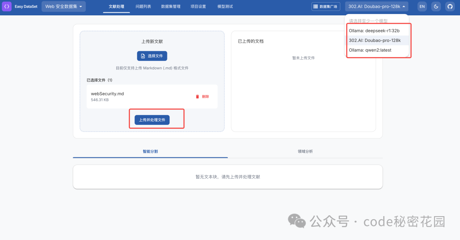
Task: Go to 数据集管理 nav tab
Action: [171, 6]
